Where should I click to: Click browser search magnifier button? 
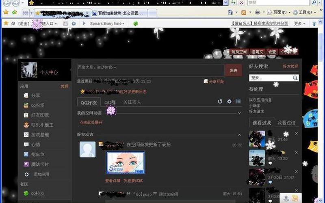314,2
